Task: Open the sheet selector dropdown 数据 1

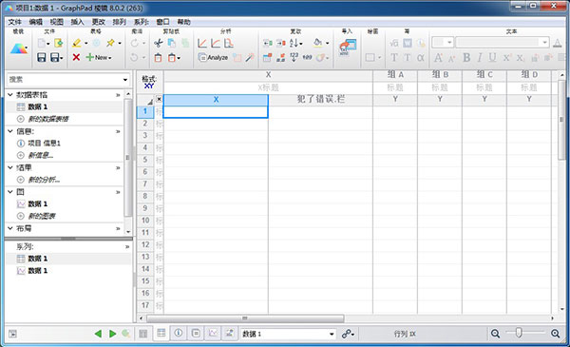Action: (332, 334)
